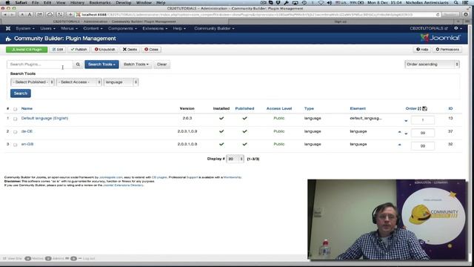The height and width of the screenshot is (267, 474).
Task: Open the Extensions menu in Joomla
Action: click(155, 28)
